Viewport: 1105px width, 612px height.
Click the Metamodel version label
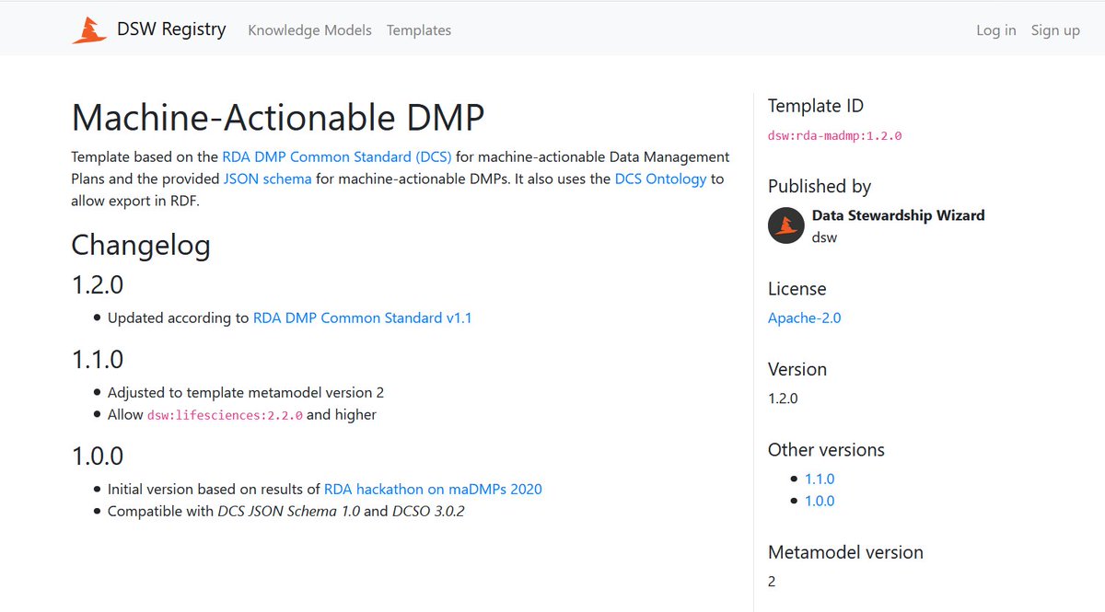point(845,552)
